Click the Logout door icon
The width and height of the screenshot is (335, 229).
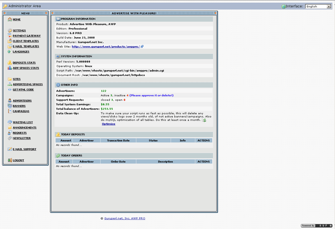click(x=10, y=160)
